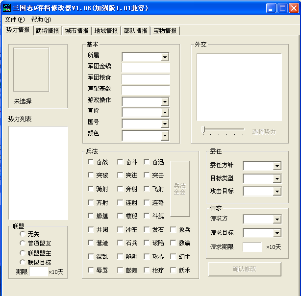Check the 奋战 checkbox

click(91, 162)
